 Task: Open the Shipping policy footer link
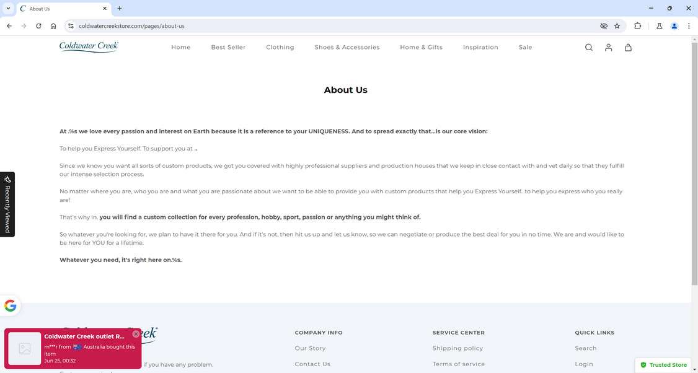(x=457, y=348)
